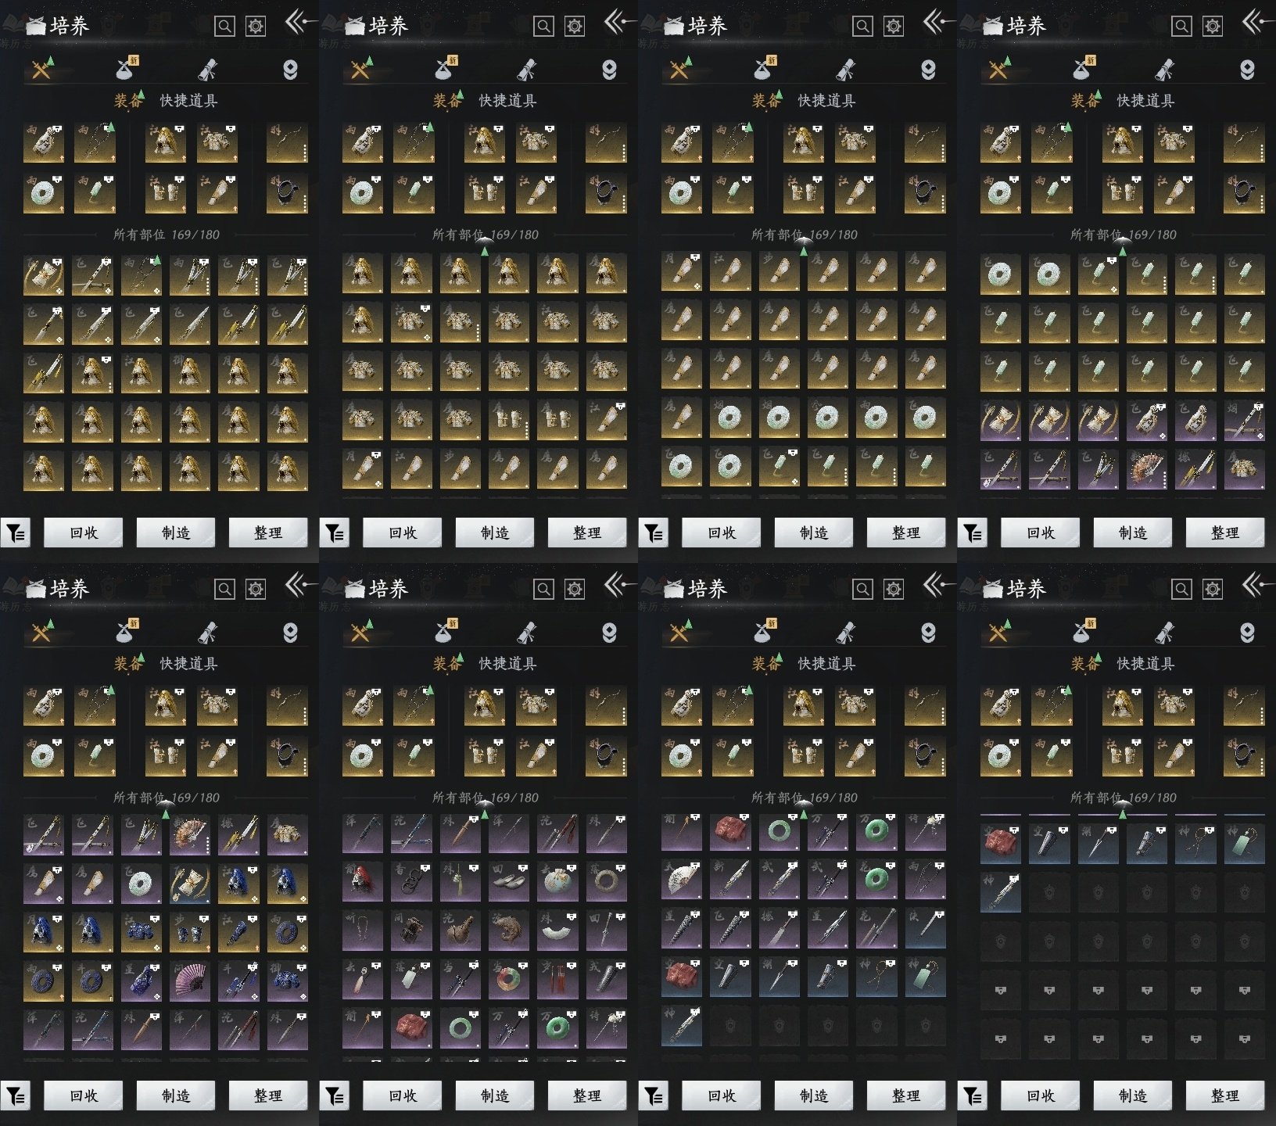Switch to 快捷道具 in the second bottom panel
Screen dimensions: 1276x1126
[507, 664]
